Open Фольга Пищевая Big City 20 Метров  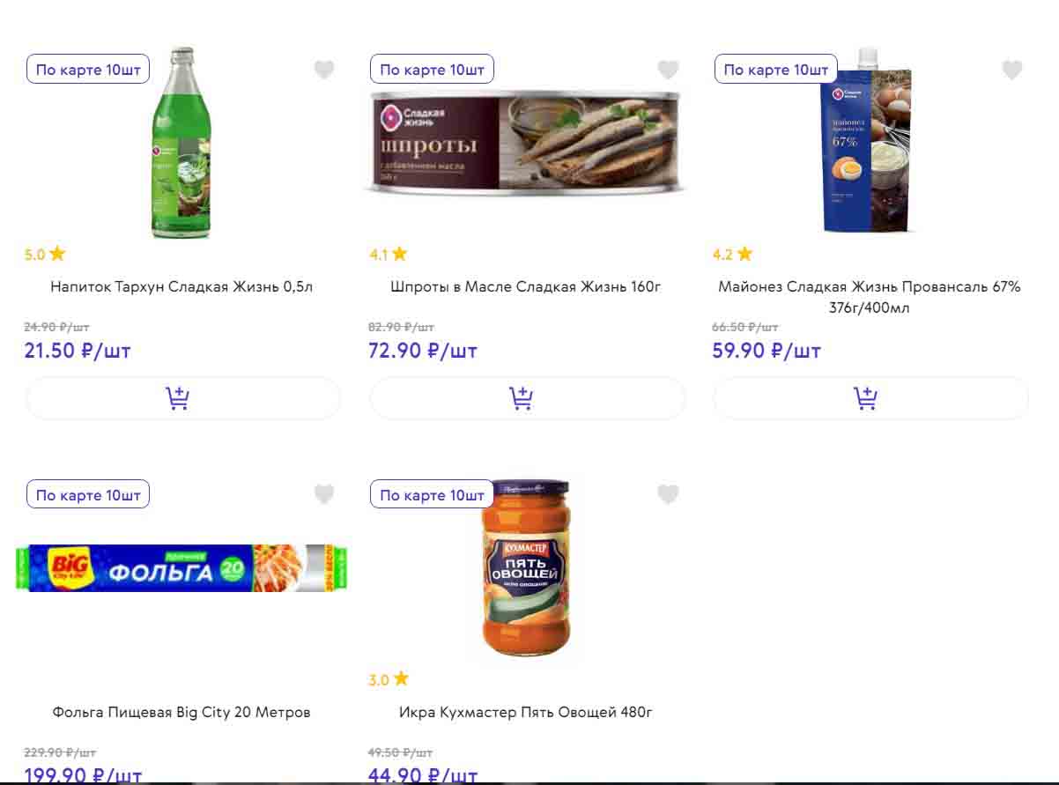coord(181,712)
